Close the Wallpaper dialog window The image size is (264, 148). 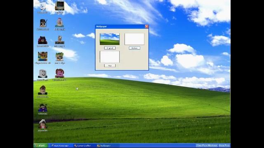[147, 26]
